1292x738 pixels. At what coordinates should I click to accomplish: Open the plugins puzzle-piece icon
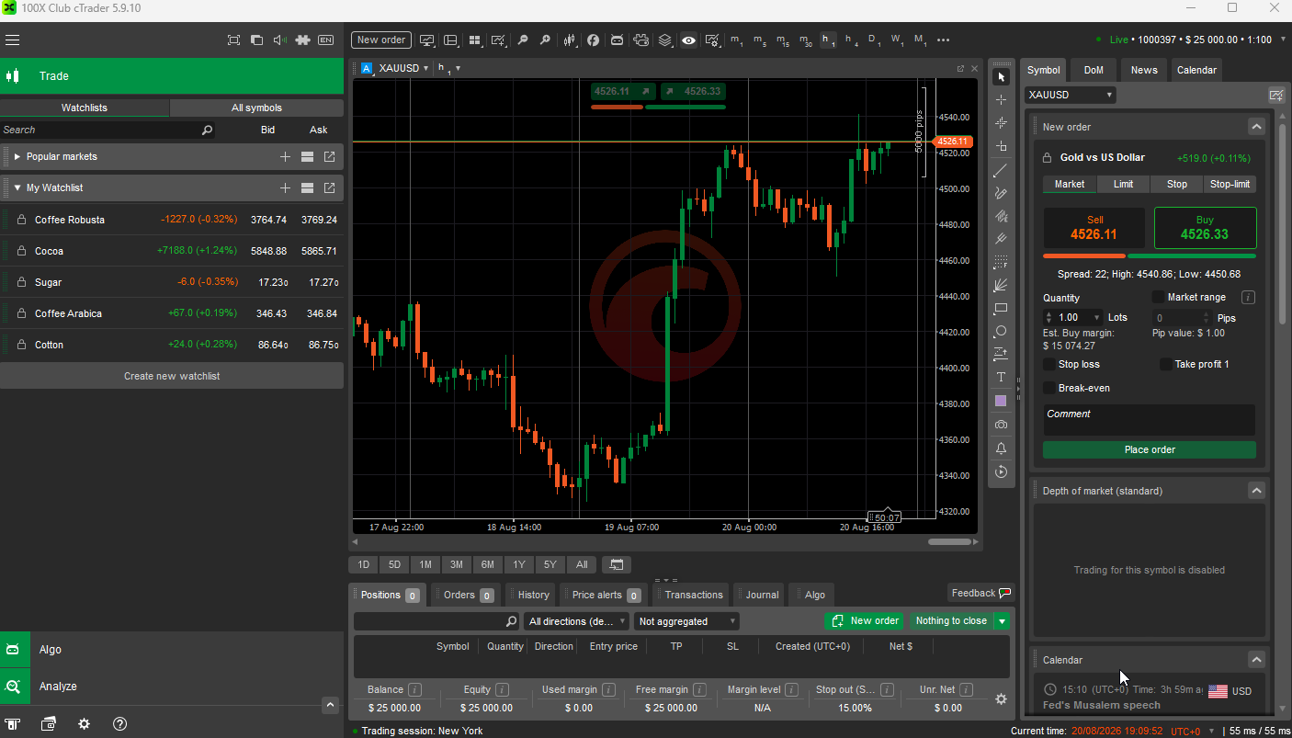[x=302, y=40]
